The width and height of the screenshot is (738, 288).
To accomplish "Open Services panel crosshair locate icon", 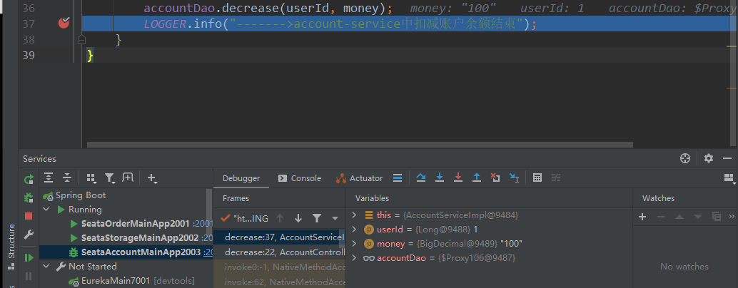I will [x=685, y=159].
